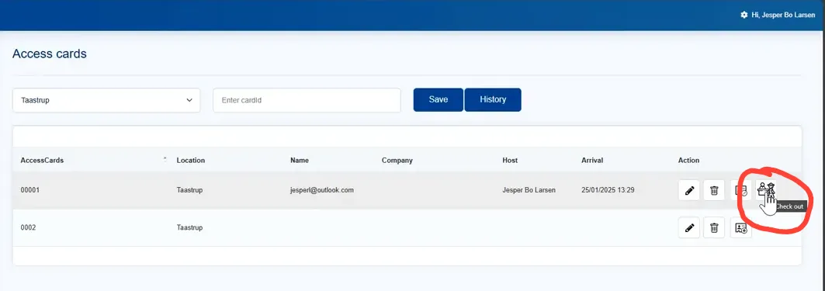
Task: Select the 0002 access card row
Action: click(x=407, y=228)
